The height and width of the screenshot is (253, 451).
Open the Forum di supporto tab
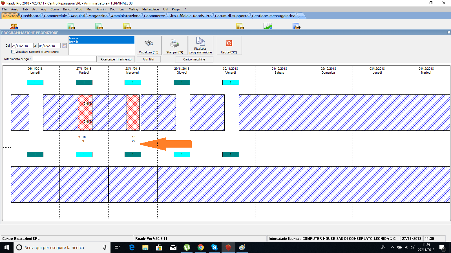tap(232, 16)
